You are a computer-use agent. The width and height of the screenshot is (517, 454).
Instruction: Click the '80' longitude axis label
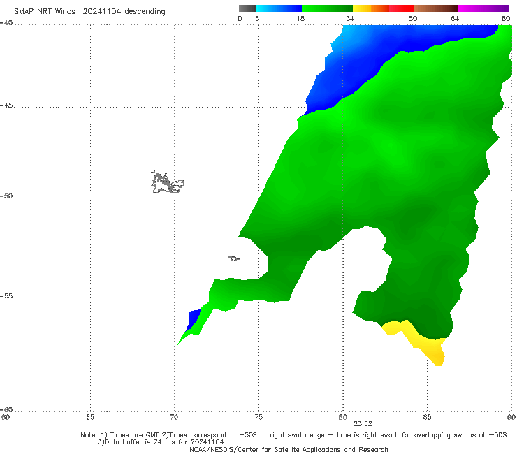coord(343,417)
